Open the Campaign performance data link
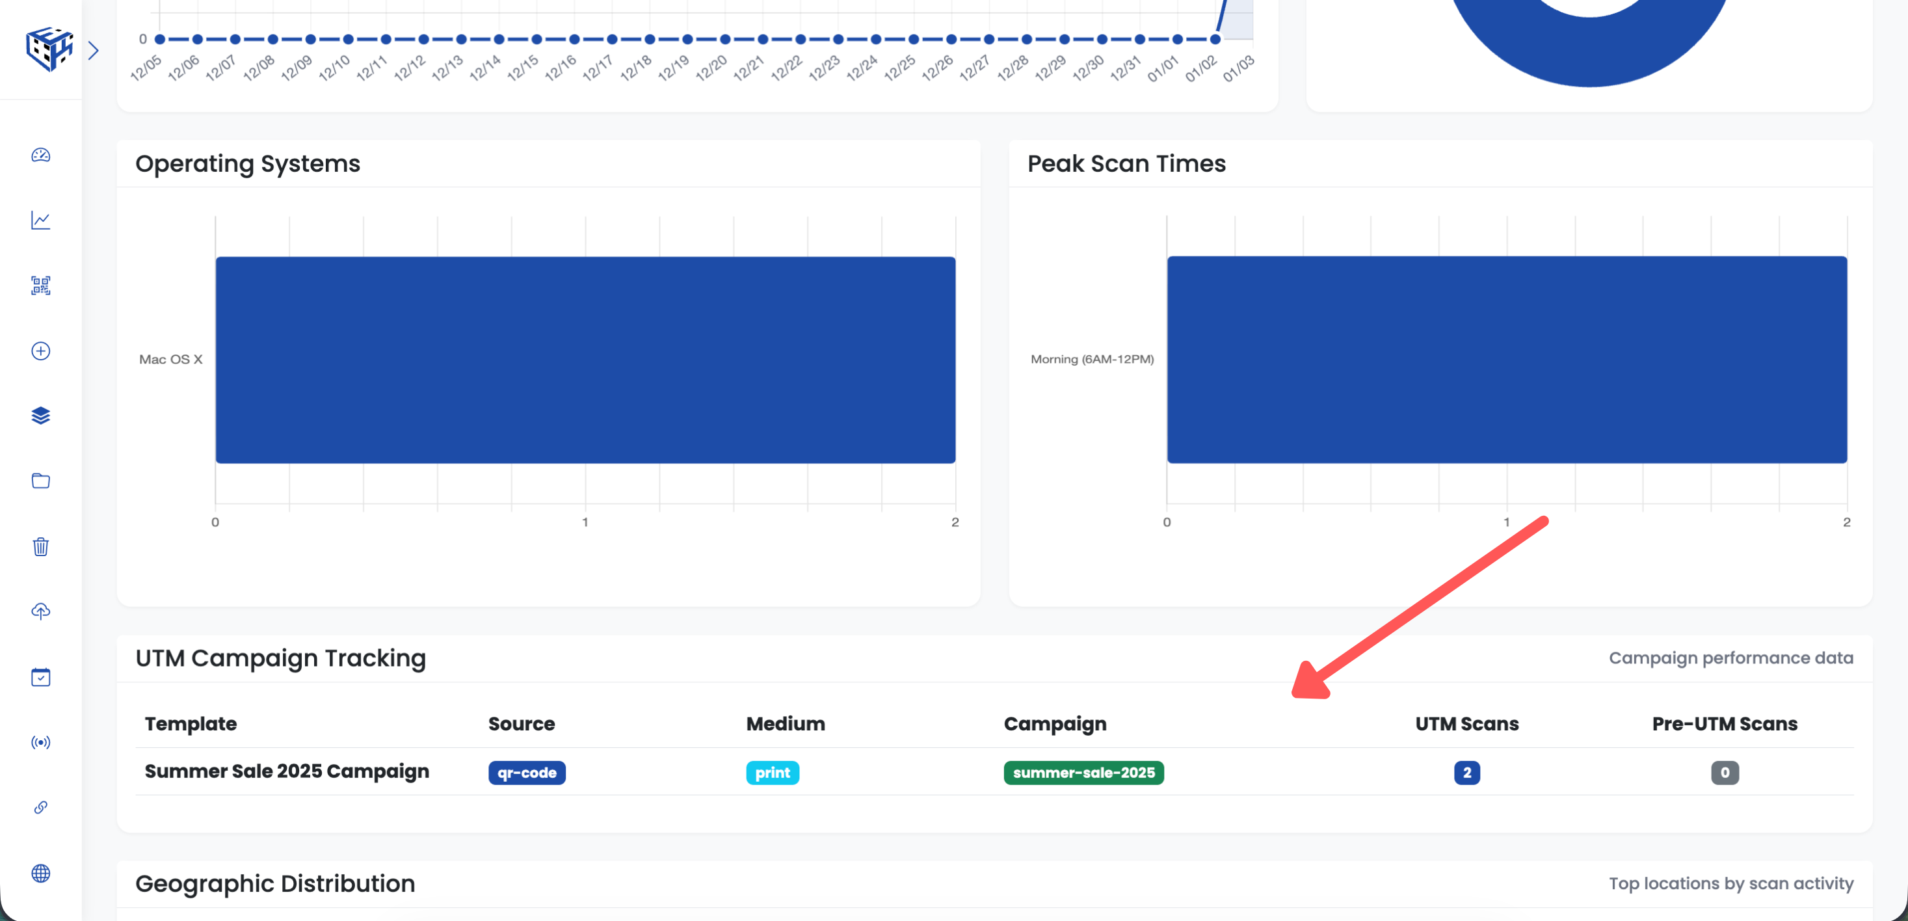1908x921 pixels. (1731, 657)
